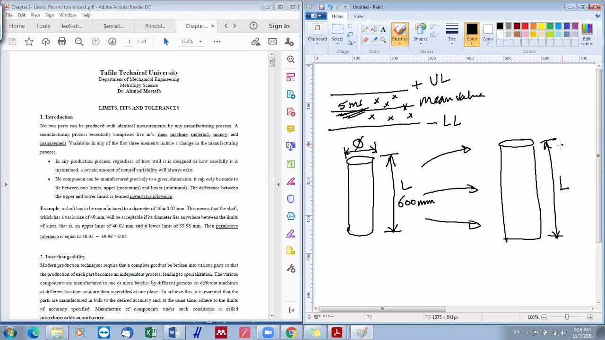Open the yellow Comment tool in Acrobat side pane

coord(291,129)
